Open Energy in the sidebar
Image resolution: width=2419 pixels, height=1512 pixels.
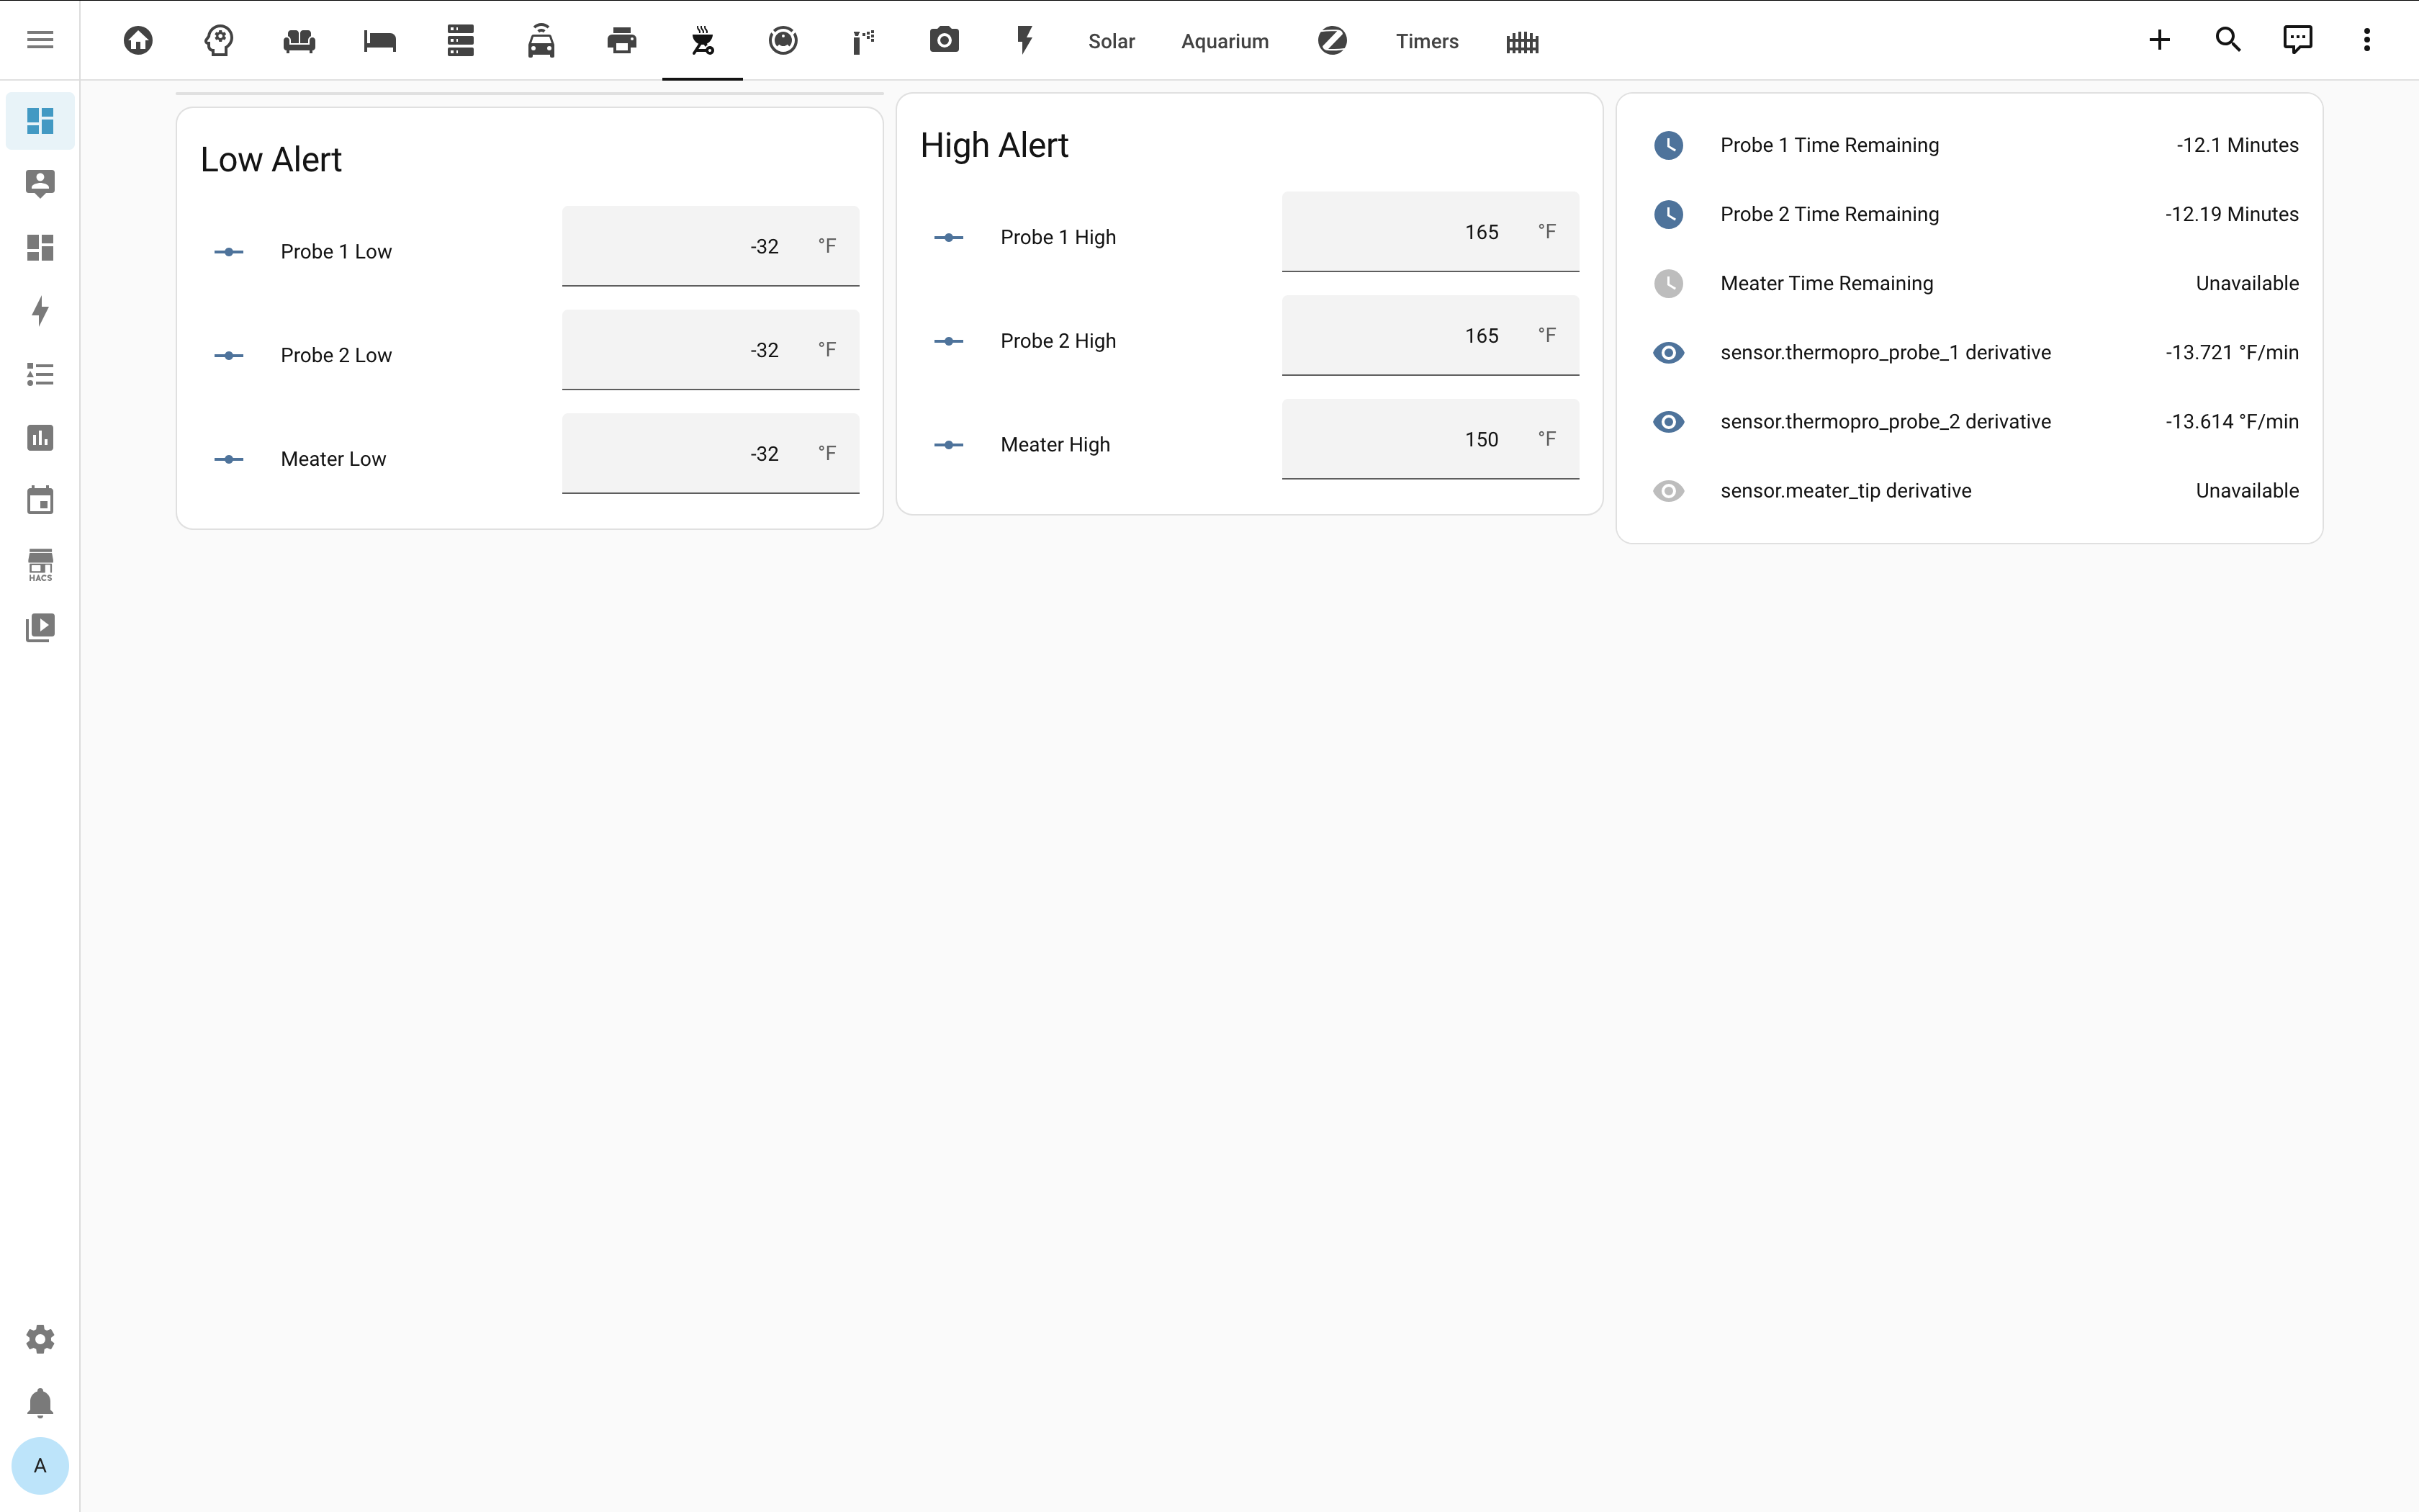pyautogui.click(x=40, y=311)
